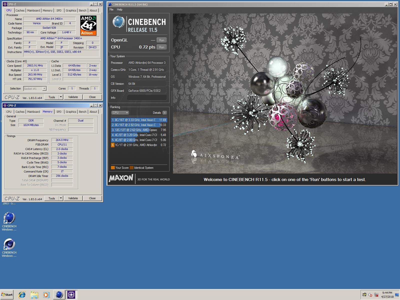
Task: Select ranking row 2 Intel Xeon 10.33
Action: pos(139,125)
